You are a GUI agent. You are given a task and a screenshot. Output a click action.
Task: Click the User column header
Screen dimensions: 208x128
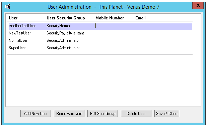13,18
